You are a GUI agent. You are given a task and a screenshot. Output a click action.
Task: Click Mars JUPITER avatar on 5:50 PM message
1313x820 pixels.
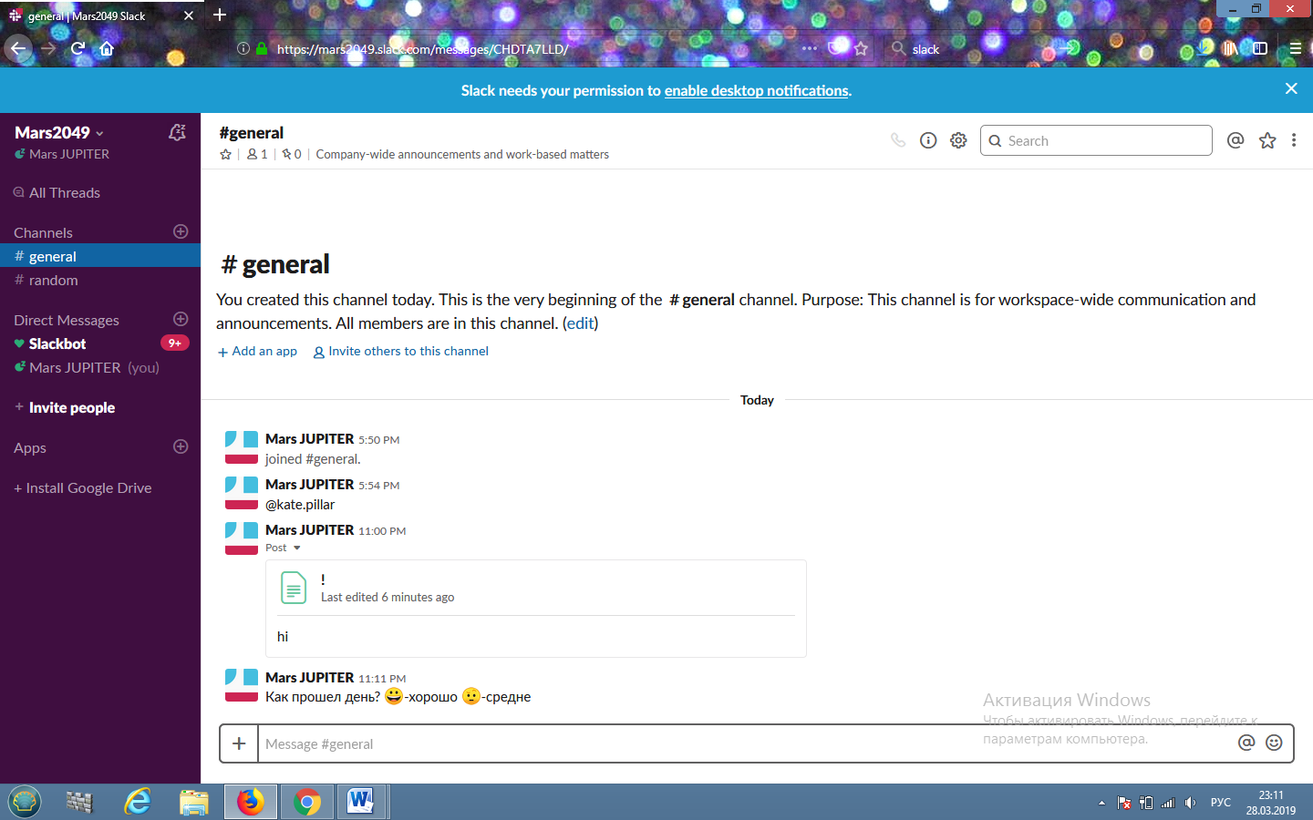tap(242, 447)
